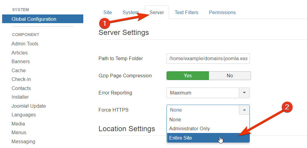Open the Site tab
This screenshot has width=307, height=148.
pos(107,12)
